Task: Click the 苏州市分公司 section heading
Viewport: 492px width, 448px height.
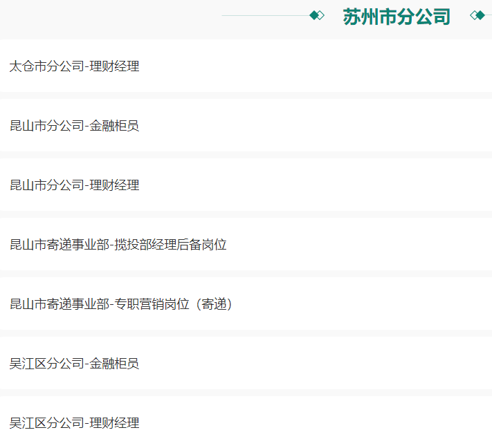Action: click(397, 17)
